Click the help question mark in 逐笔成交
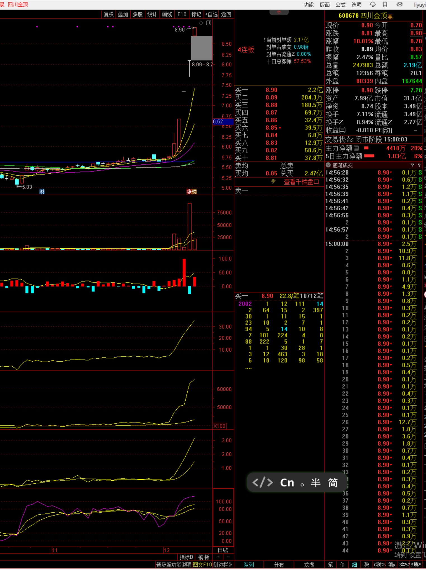Viewport: 426px width, 570px height. point(419,165)
